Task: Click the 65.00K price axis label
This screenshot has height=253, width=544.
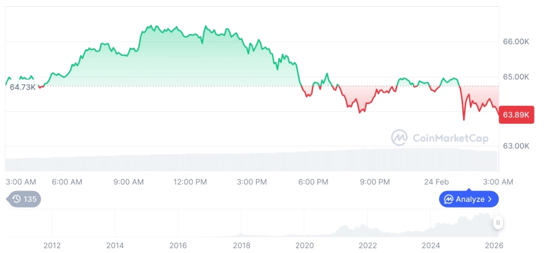Action: [516, 77]
